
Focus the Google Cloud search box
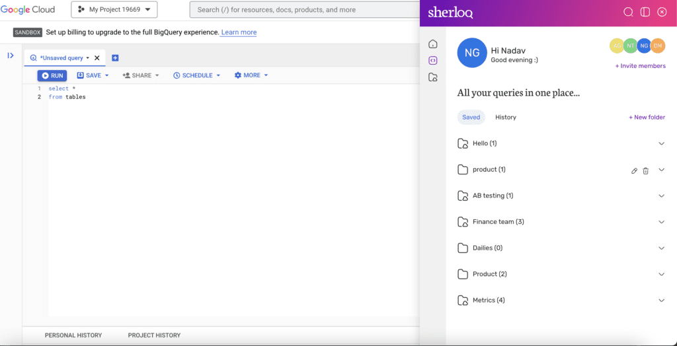point(304,9)
